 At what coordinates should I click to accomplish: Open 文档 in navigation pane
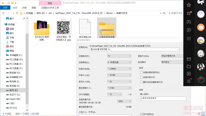10,38
